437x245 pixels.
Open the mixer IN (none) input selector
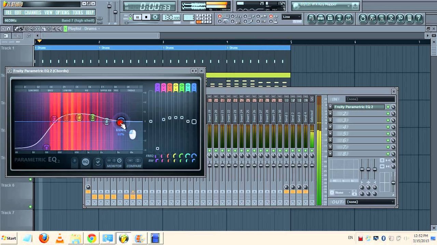(x=370, y=99)
